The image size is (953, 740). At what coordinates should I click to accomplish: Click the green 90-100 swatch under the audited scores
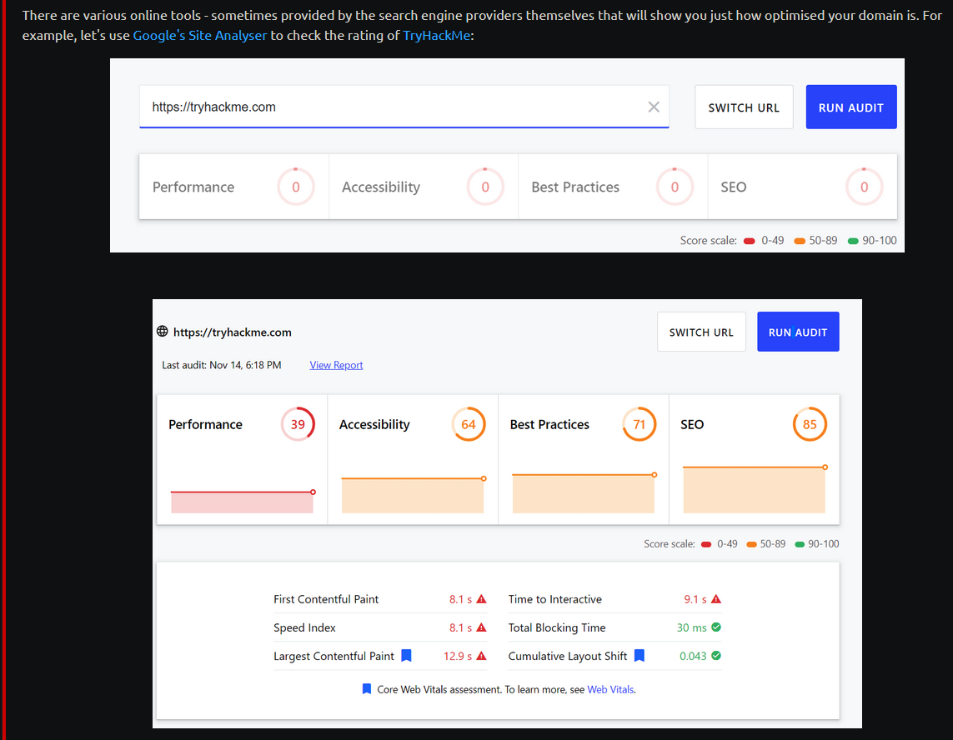click(800, 544)
